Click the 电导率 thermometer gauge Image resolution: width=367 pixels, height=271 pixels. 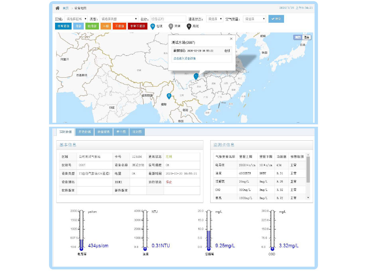(81, 230)
